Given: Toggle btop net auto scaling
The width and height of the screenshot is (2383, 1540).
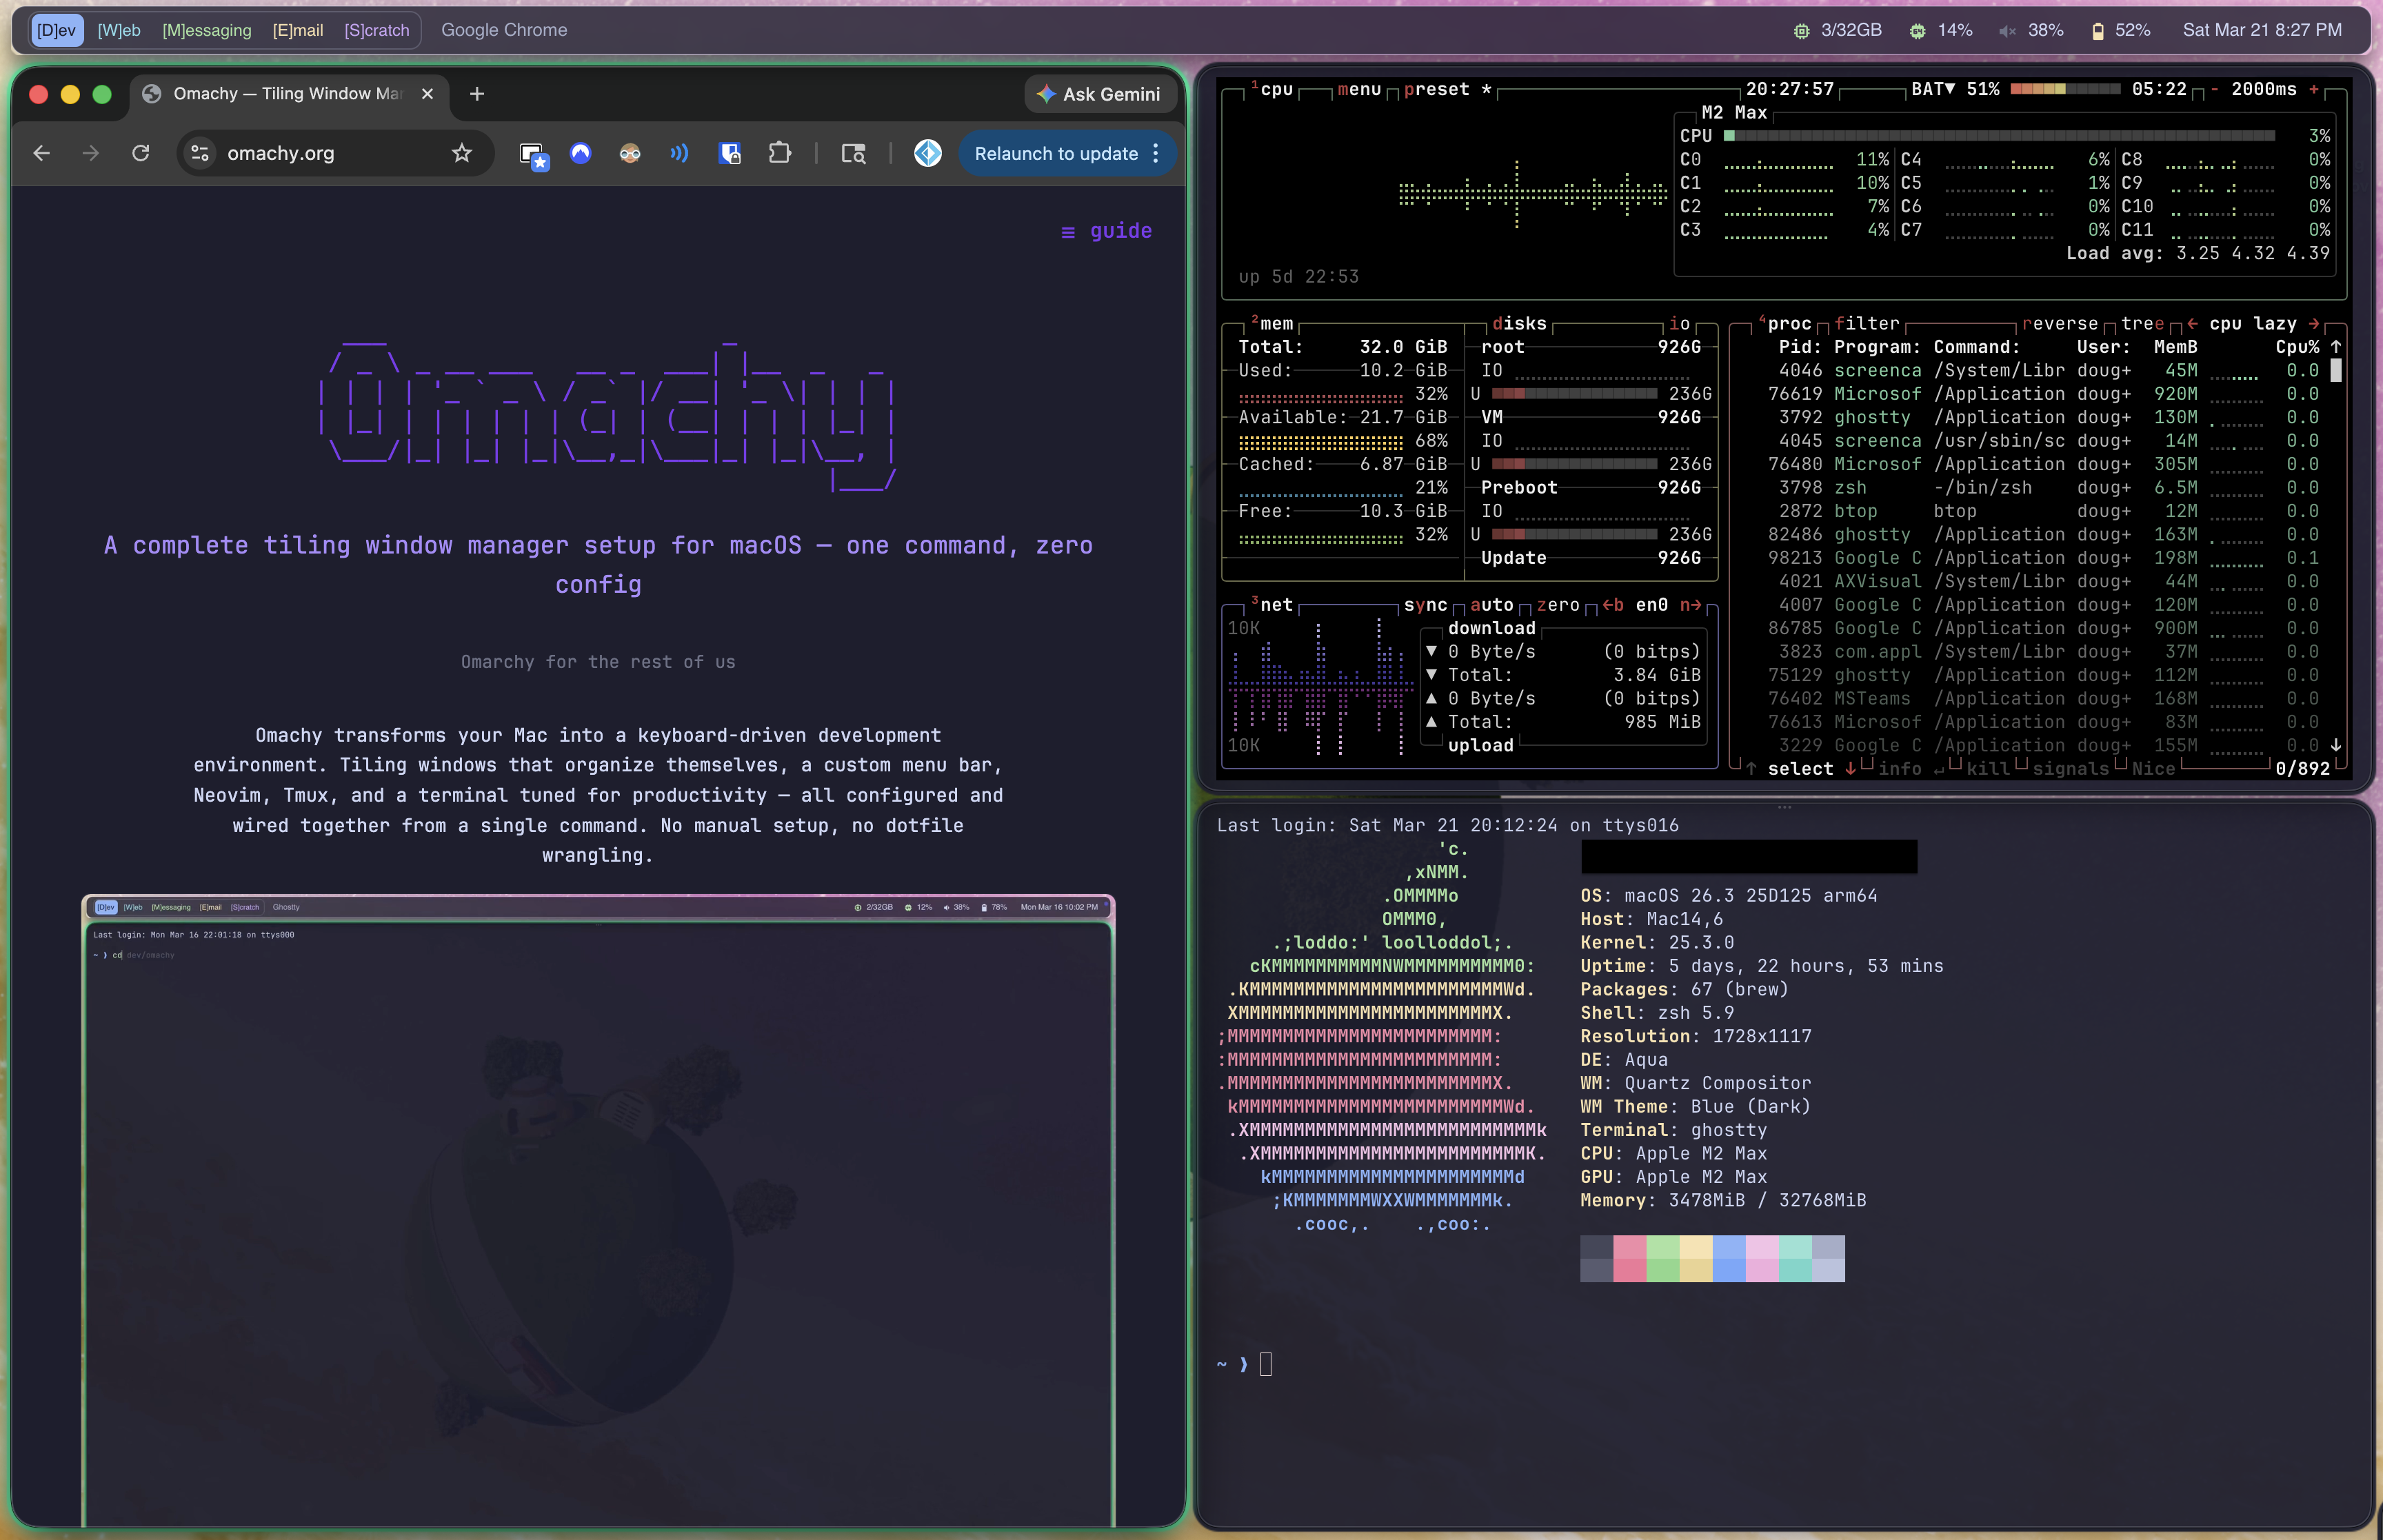Looking at the screenshot, I should tap(1491, 604).
